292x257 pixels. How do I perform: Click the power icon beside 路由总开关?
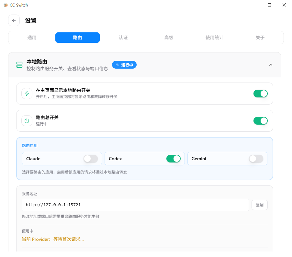point(27,121)
